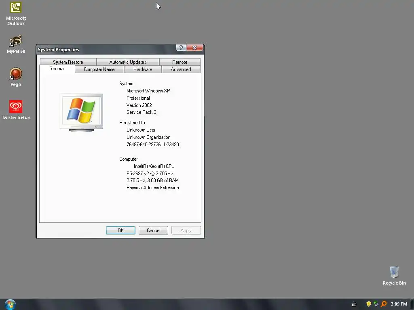This screenshot has width=414, height=310.
Task: Open the Start menu orb
Action: [x=10, y=304]
